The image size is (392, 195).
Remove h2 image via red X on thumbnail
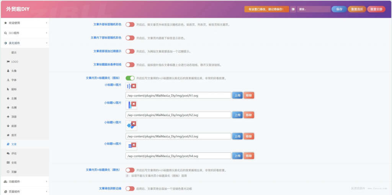pos(134,104)
